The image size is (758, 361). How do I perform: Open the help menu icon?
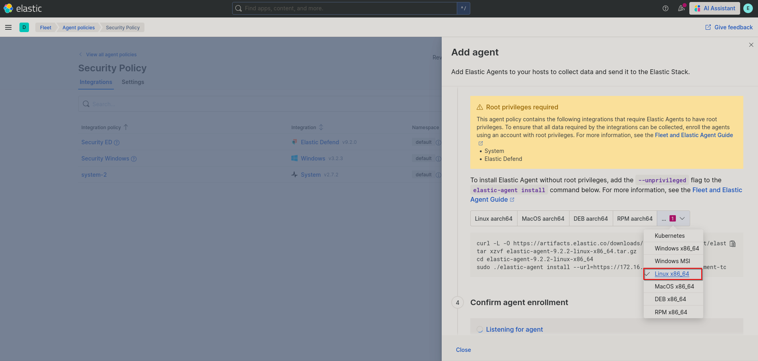(x=666, y=8)
